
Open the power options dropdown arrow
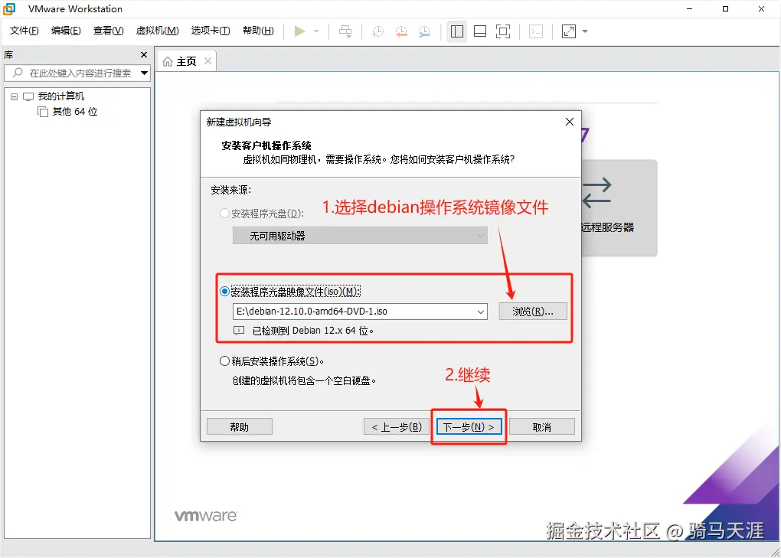click(x=316, y=31)
